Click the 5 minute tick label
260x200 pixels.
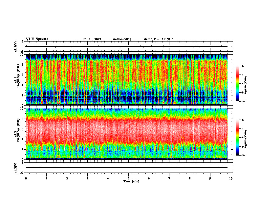(128, 178)
